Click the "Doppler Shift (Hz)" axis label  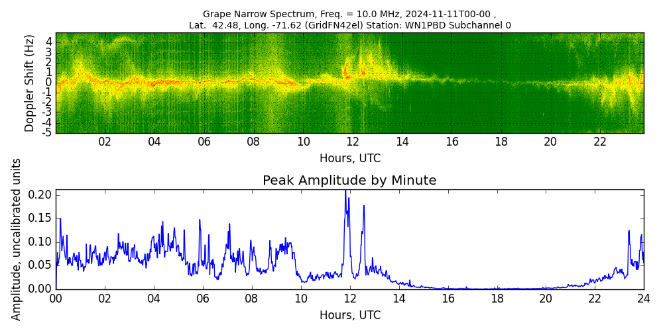click(x=30, y=83)
